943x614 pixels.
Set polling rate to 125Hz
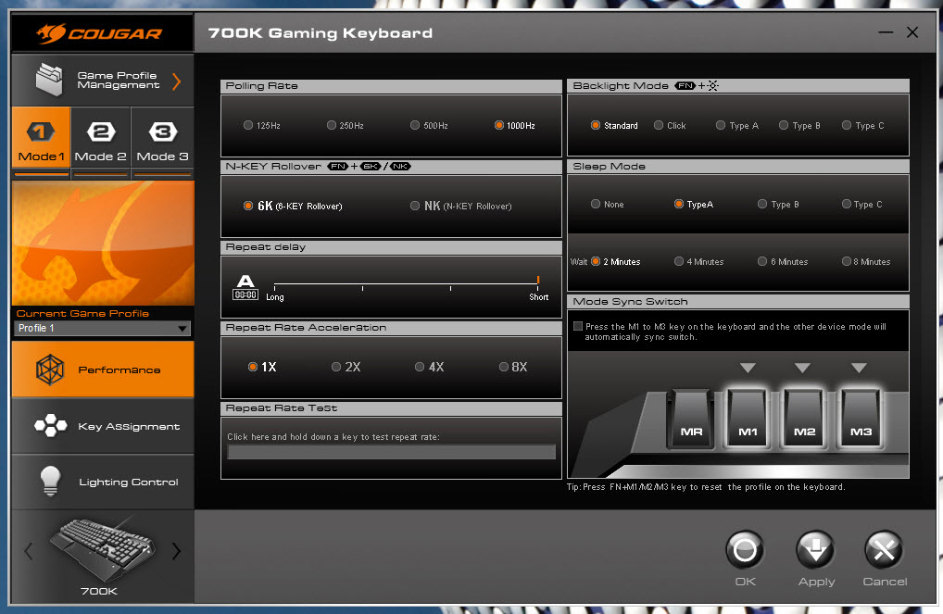(247, 125)
